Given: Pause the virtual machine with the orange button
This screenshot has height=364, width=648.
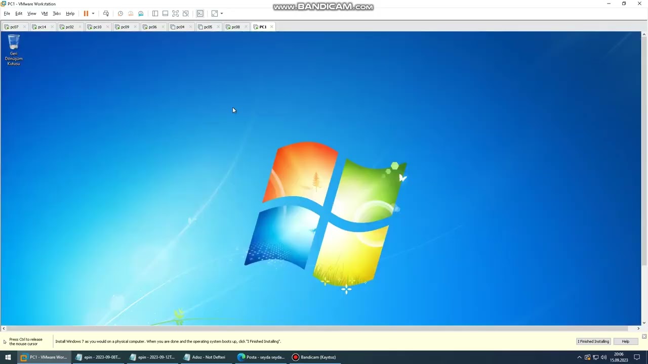Looking at the screenshot, I should (86, 14).
